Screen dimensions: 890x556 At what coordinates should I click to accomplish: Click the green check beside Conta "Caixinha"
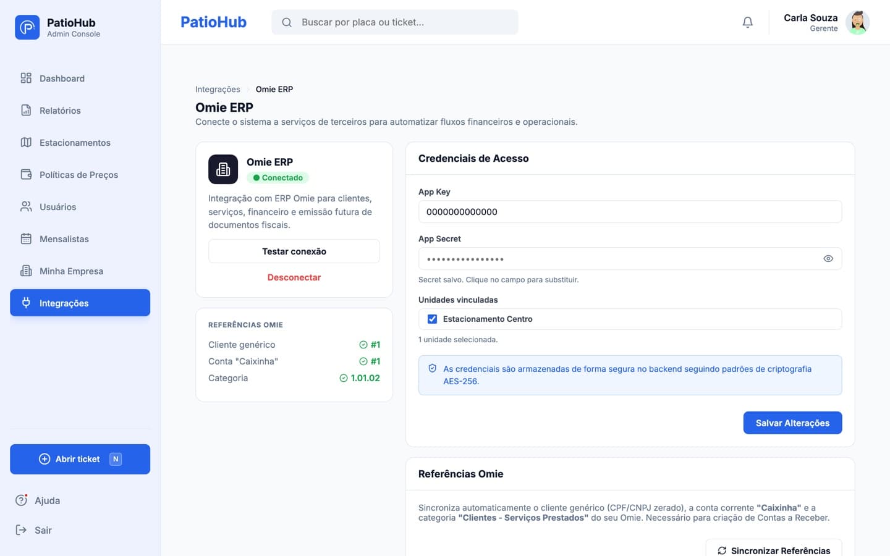point(363,361)
